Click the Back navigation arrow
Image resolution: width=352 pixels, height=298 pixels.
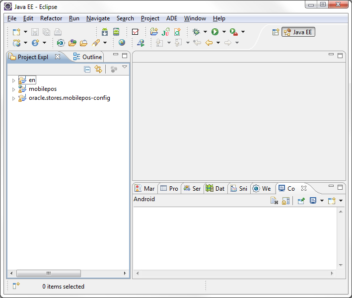pyautogui.click(x=209, y=43)
